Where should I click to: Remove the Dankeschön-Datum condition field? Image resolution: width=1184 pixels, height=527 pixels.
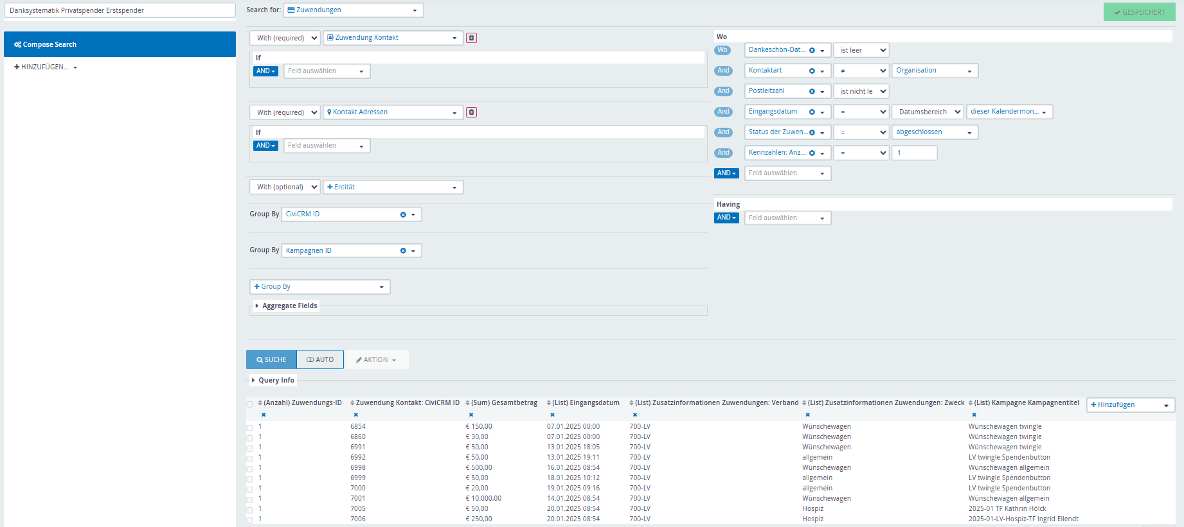pyautogui.click(x=812, y=51)
